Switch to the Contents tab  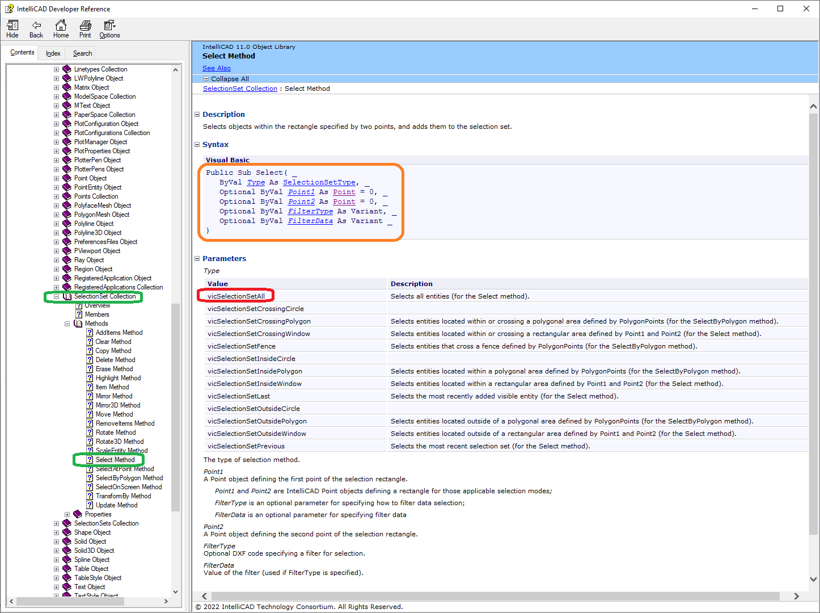click(22, 52)
